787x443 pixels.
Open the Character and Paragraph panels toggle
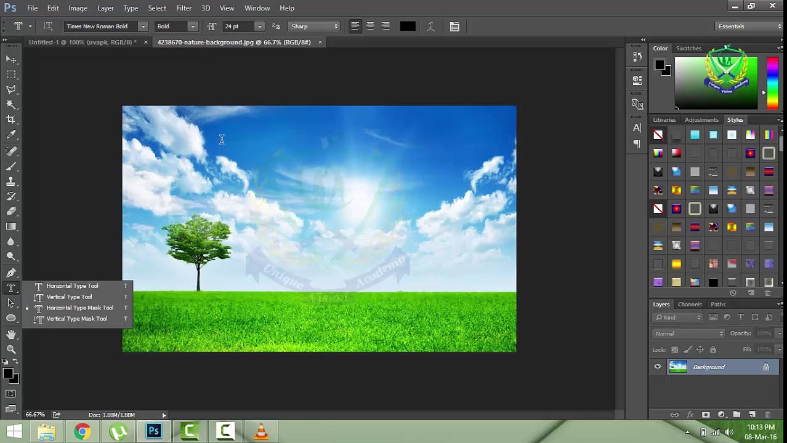[454, 26]
